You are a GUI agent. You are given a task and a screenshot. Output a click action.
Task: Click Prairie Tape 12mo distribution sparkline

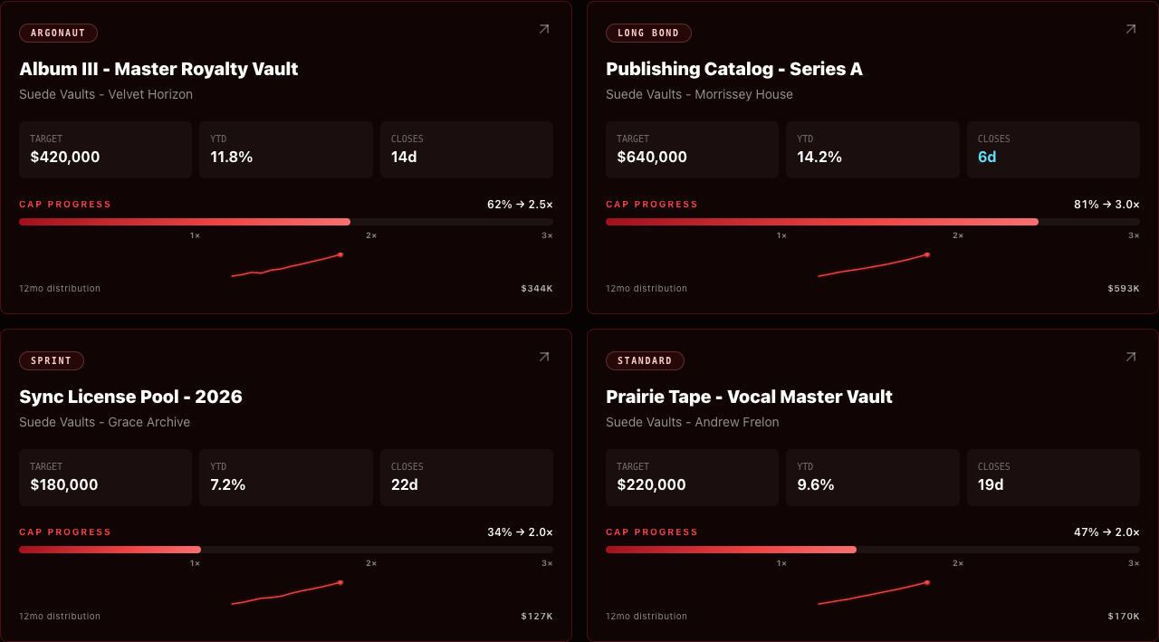874,592
